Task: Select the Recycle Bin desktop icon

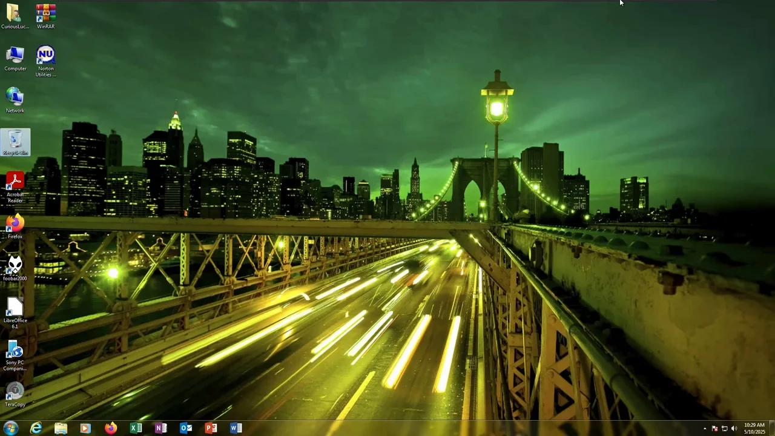Action: click(x=15, y=142)
